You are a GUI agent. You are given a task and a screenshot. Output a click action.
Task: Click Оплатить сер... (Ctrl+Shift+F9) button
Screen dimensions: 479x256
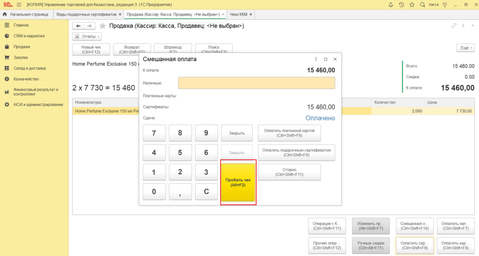click(x=414, y=246)
